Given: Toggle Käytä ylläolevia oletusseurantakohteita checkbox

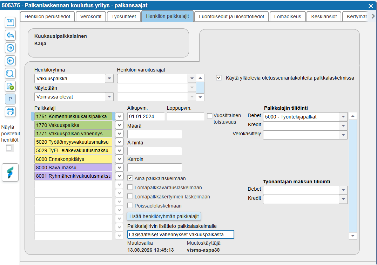Looking at the screenshot, I should click(x=218, y=78).
